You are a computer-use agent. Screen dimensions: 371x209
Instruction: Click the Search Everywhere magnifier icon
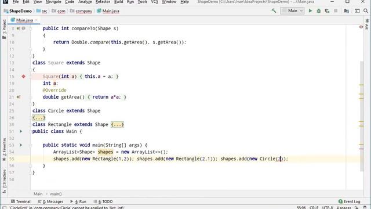[x=366, y=11]
